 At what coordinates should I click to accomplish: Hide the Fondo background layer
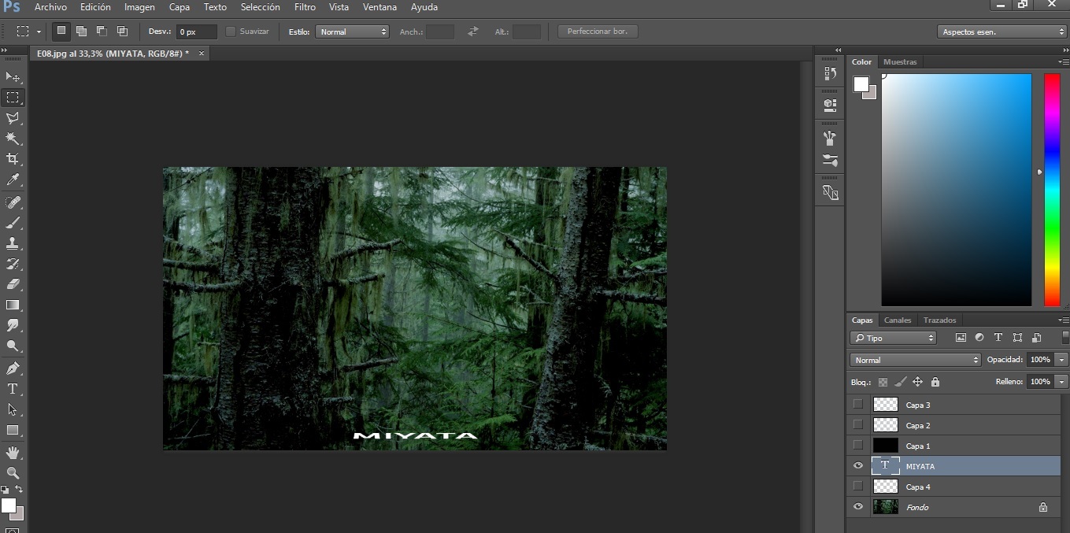[858, 507]
